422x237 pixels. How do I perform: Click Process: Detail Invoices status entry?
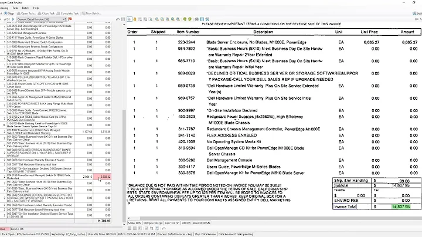[175, 234]
